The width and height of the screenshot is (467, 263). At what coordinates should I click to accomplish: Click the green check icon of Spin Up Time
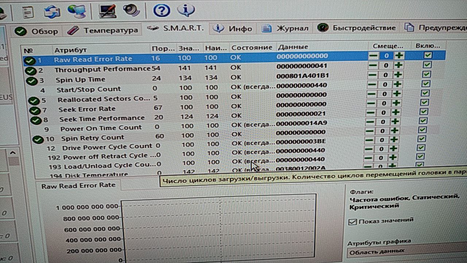pos(32,81)
